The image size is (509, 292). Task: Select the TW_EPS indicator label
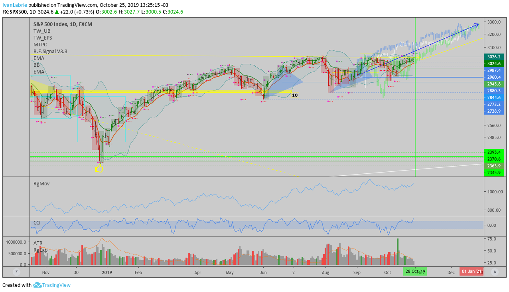(x=43, y=38)
